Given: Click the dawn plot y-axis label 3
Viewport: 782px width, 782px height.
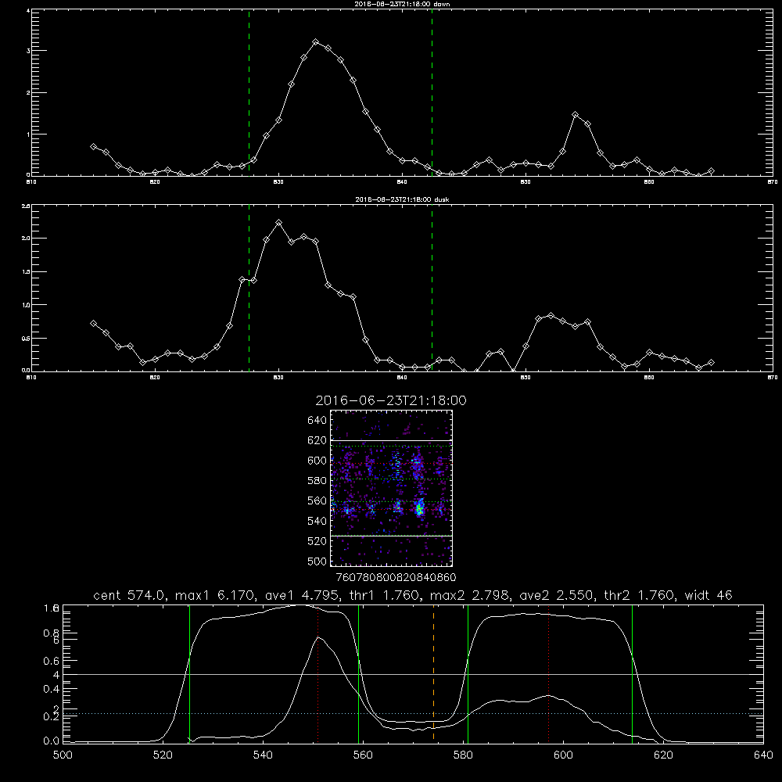Looking at the screenshot, I should (x=28, y=51).
